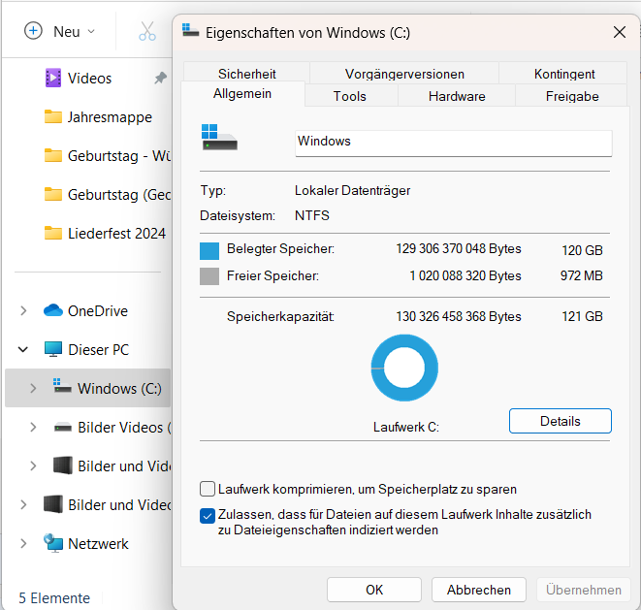Click the Details button
641x610 pixels.
tap(561, 421)
